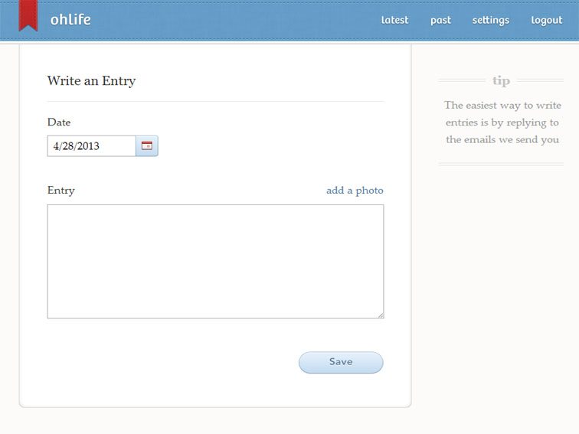Log out via the logout link

[547, 21]
